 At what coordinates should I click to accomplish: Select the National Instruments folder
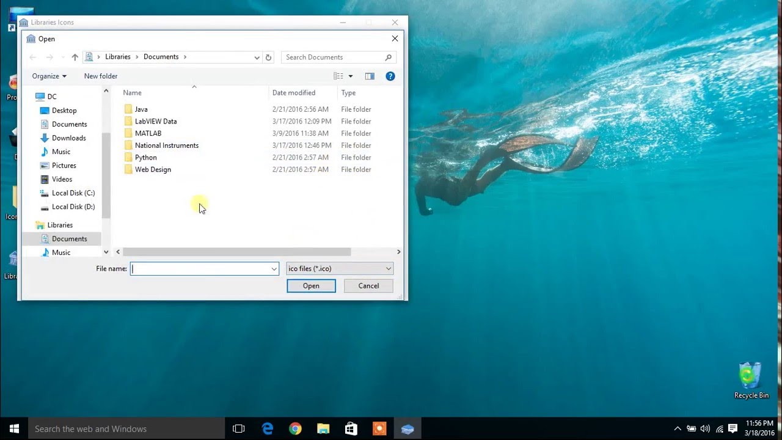tap(166, 145)
